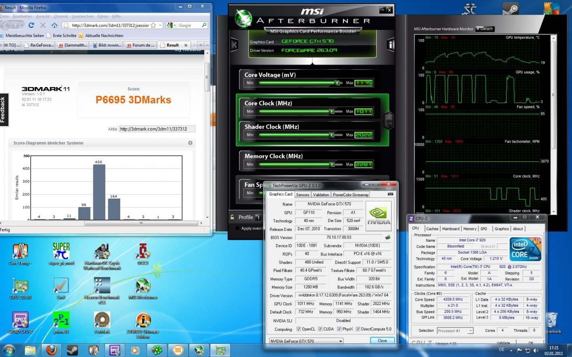Click GPU-Z BIOS save chip icon
The width and height of the screenshot is (572, 357).
[x=388, y=237]
